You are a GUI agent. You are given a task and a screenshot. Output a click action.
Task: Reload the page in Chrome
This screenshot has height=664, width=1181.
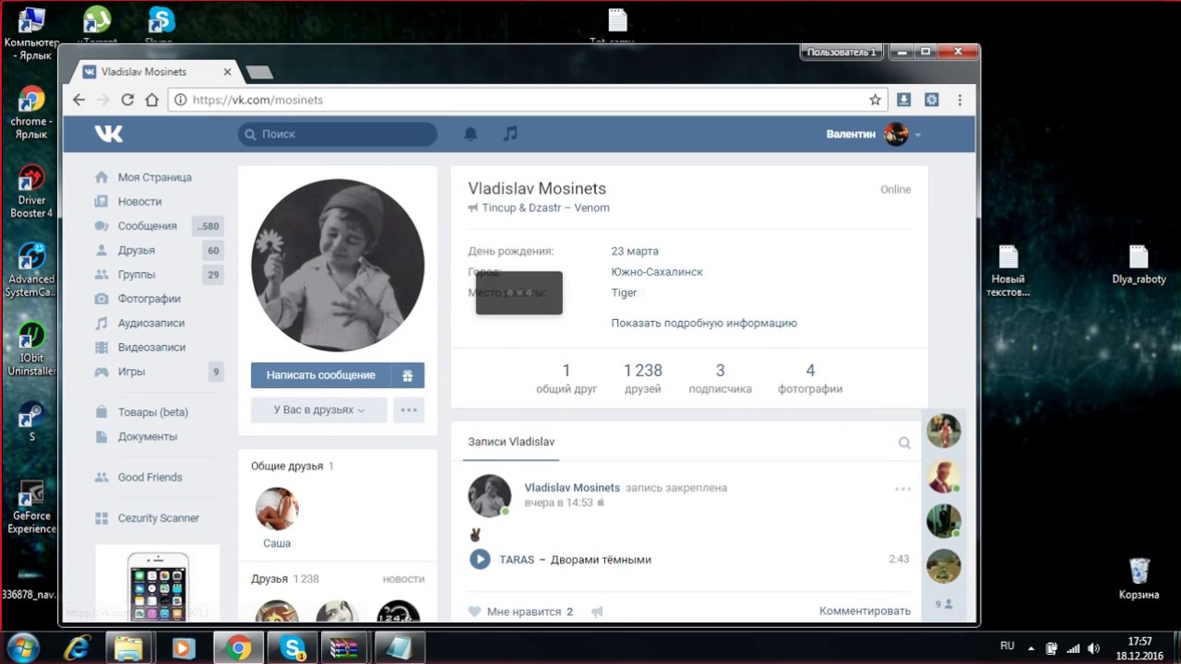tap(127, 100)
